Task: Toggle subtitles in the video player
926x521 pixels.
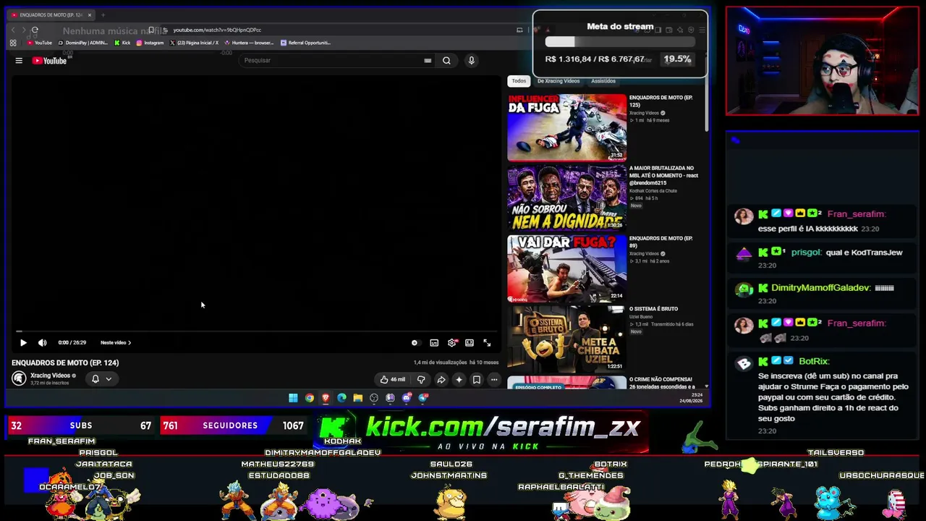Action: pyautogui.click(x=434, y=343)
